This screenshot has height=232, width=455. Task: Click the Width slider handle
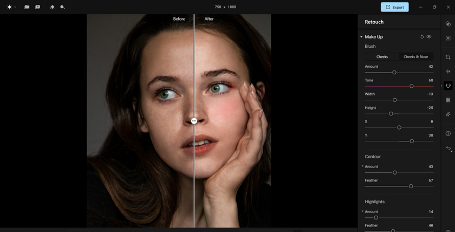395,100
